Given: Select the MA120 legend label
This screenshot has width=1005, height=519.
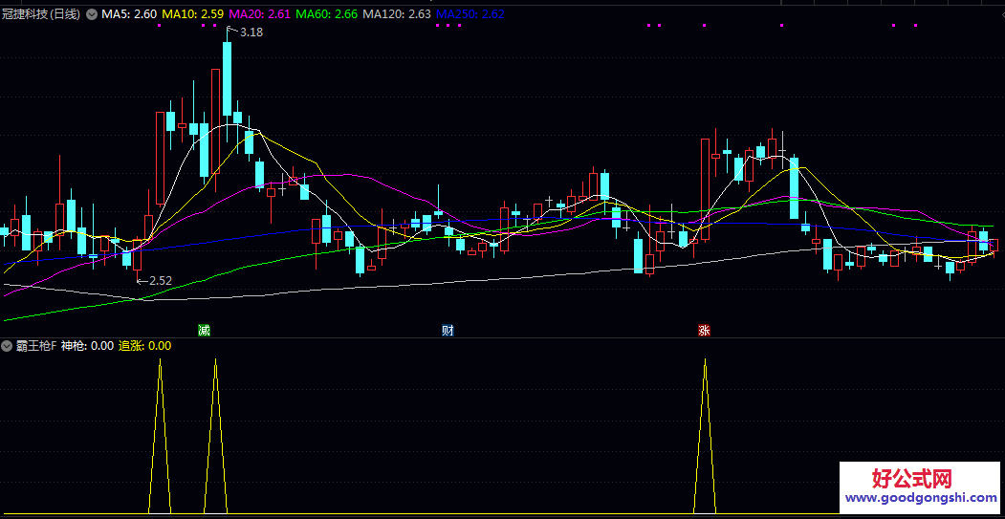Looking at the screenshot, I should click(397, 14).
